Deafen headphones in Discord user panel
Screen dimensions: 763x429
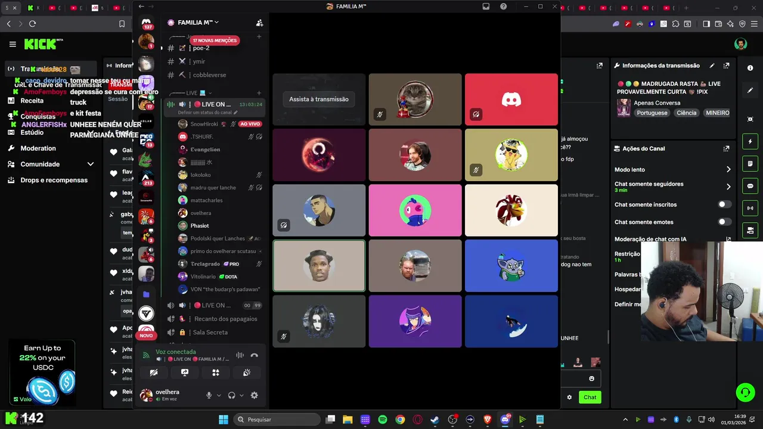point(231,395)
